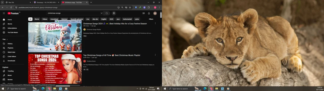This screenshot has width=324, height=91.
Task: Open more options for Christmas Songs 2024 video
Action: click(x=155, y=23)
